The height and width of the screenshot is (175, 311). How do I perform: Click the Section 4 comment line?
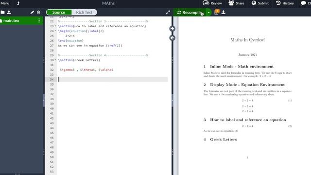click(x=103, y=55)
